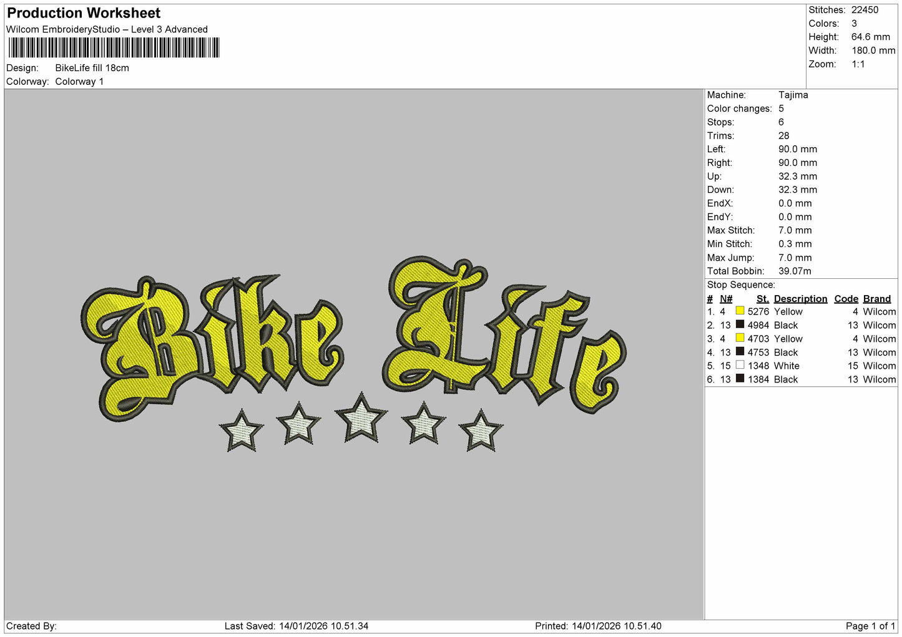Click the 'Stop Sequence:' heading
This screenshot has width=902, height=637.
741,285
